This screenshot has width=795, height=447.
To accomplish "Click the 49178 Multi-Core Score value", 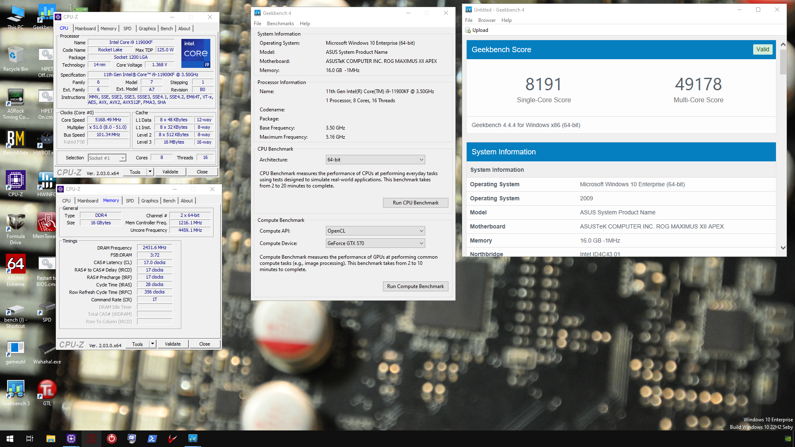I will pos(699,84).
